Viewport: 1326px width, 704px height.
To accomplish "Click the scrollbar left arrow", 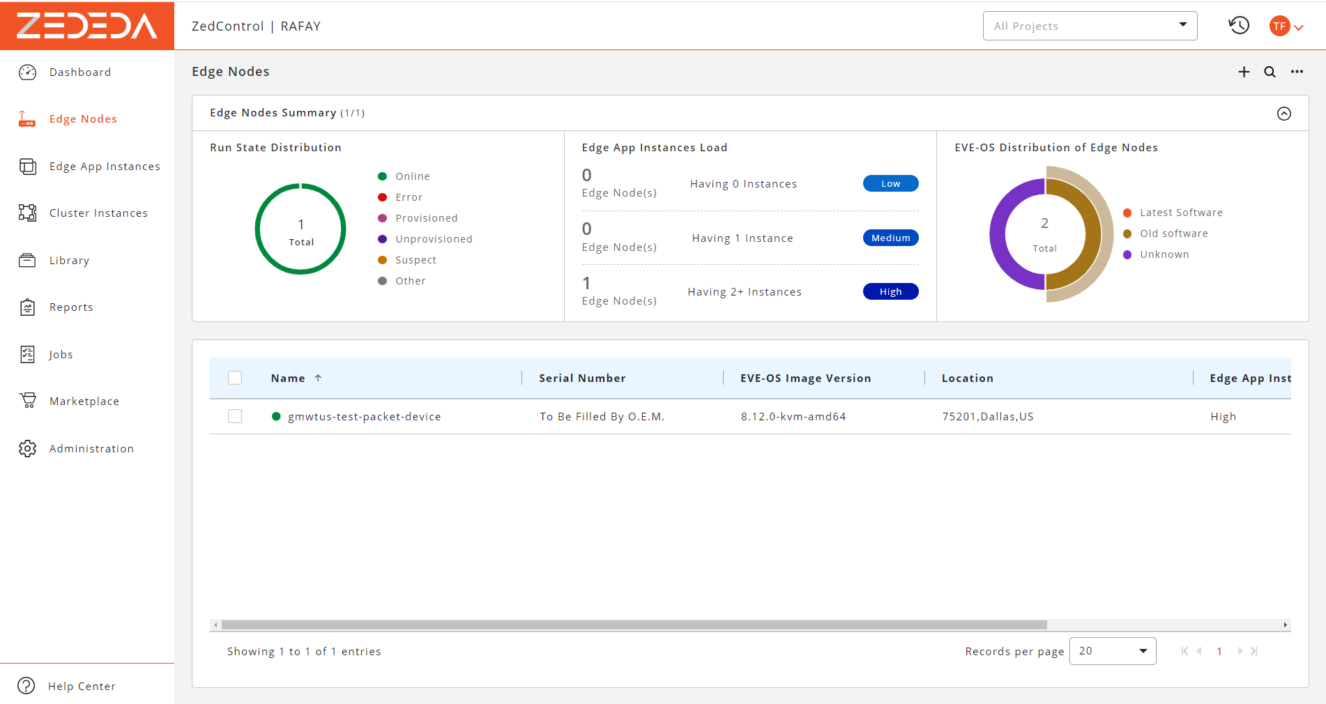I will (x=215, y=625).
